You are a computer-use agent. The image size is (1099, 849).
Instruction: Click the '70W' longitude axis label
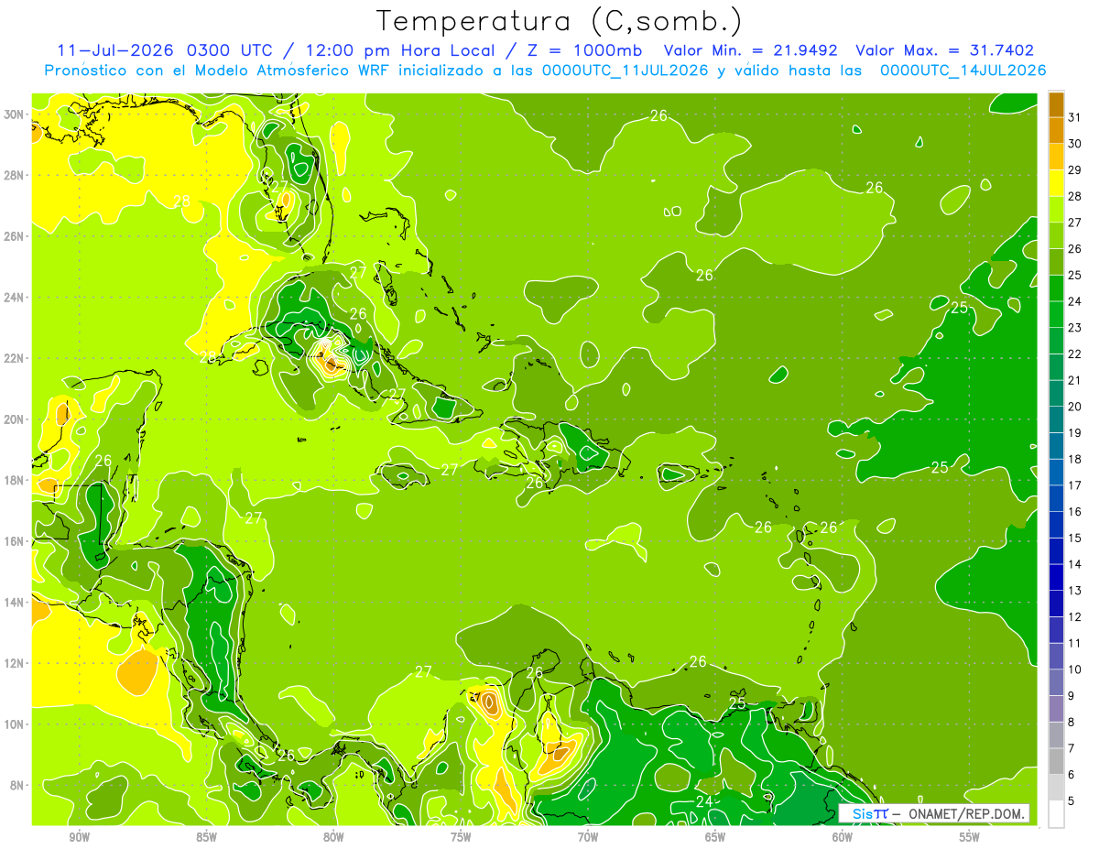(x=588, y=837)
